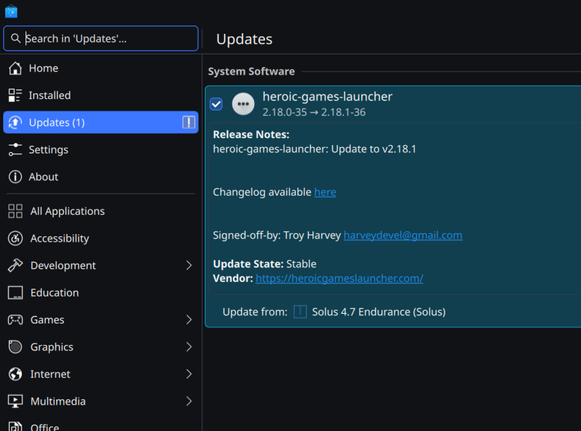Open the Education category
The image size is (581, 431).
(x=101, y=292)
